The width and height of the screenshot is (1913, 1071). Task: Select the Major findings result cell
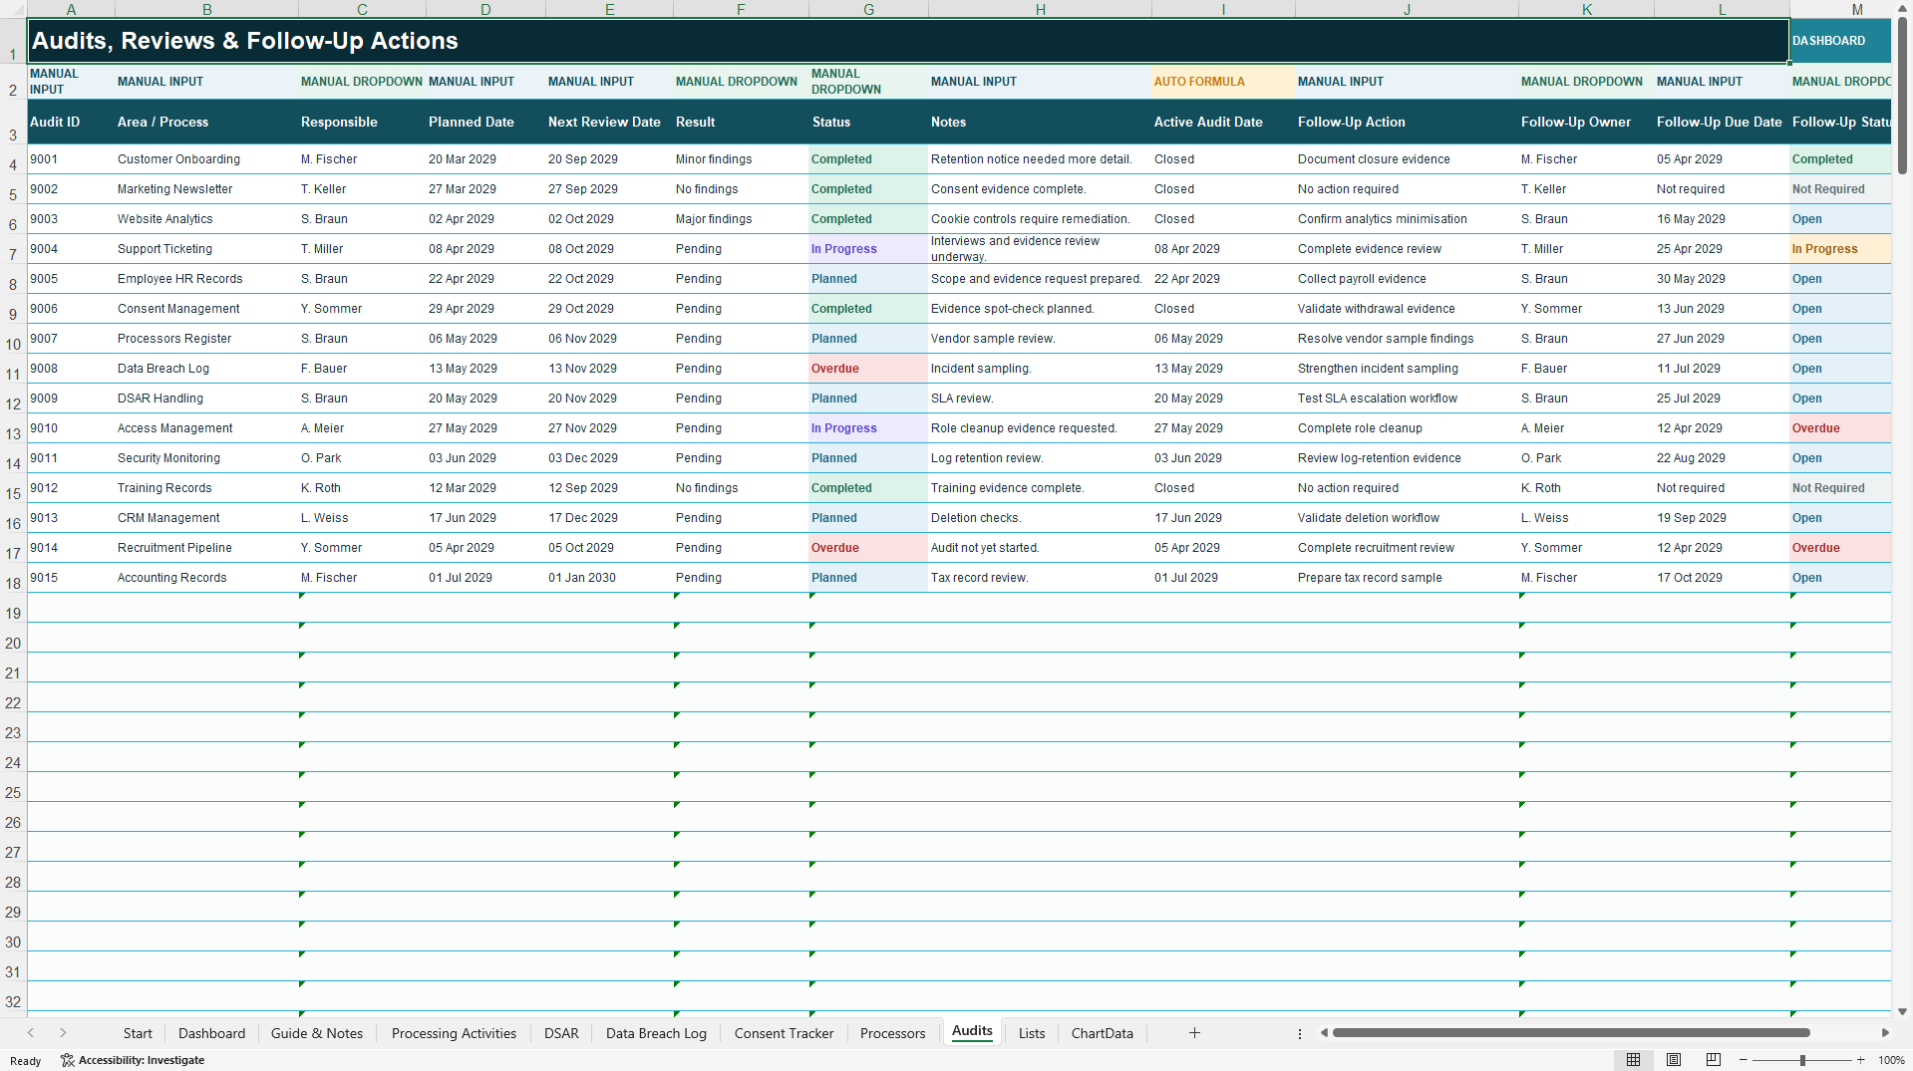(x=741, y=219)
